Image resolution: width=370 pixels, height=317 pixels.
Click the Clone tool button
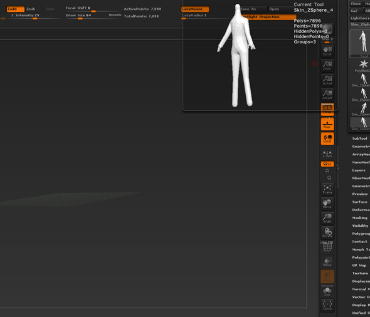click(x=356, y=4)
